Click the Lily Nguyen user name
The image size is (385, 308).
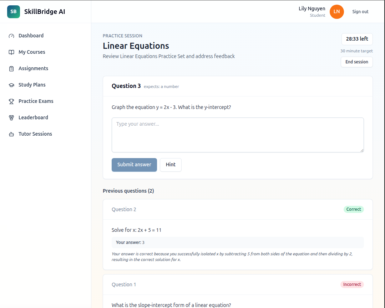[x=312, y=9]
